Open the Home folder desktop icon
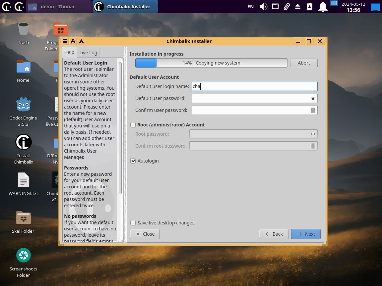 point(24,67)
